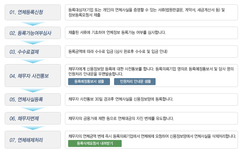The height and width of the screenshot is (153, 244).
Task: Select step 02. 등록가능여부심사
Action: point(33,33)
